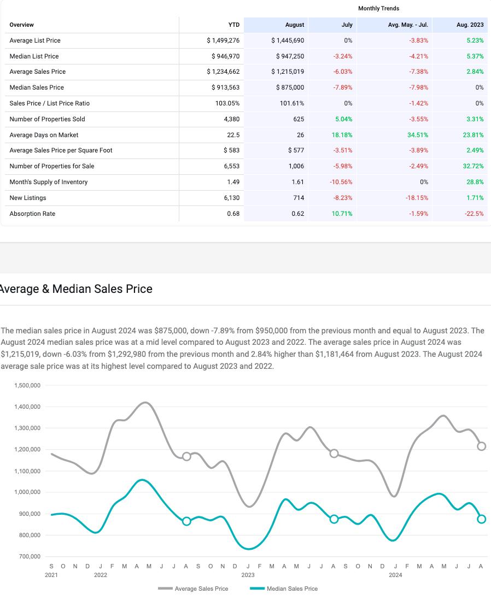
Task: Click the Avg. May. - Jul. column header
Action: (x=408, y=25)
